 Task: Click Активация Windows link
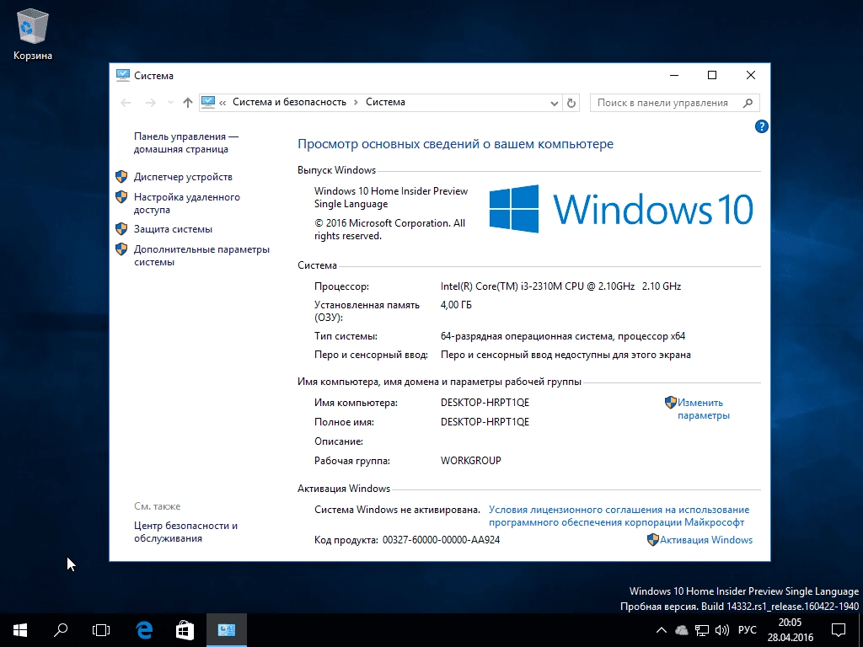[705, 540]
